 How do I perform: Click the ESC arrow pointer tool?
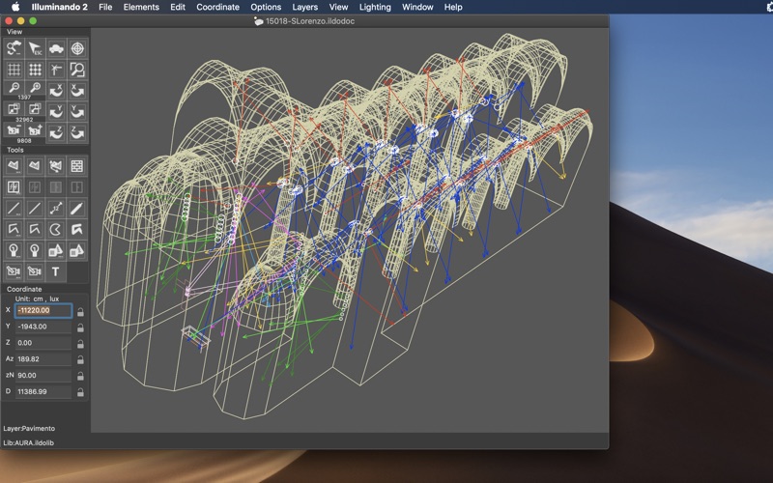click(35, 48)
